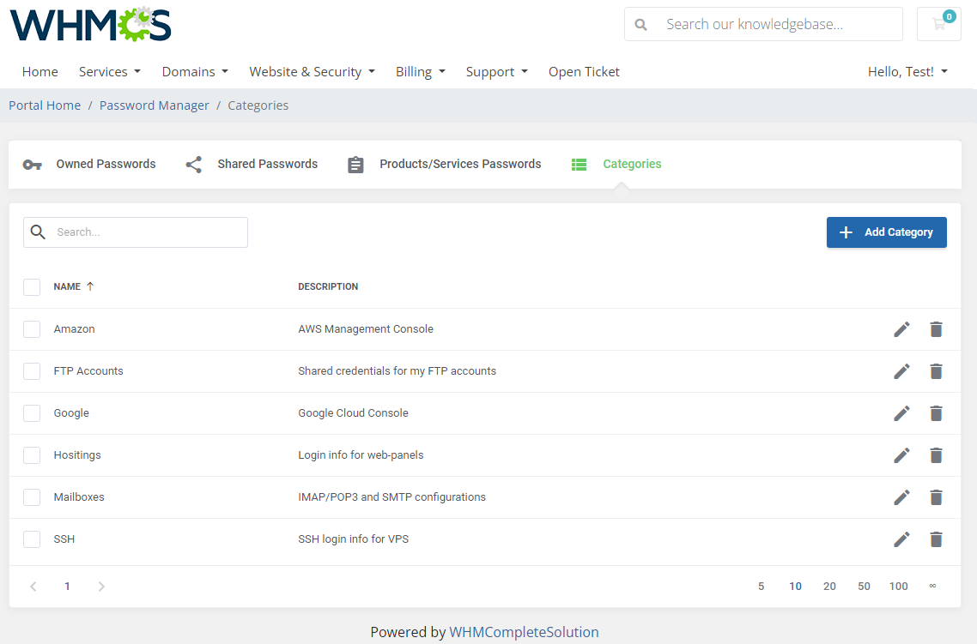Viewport: 977px width, 644px height.
Task: Show 5 entries per page
Action: click(x=761, y=587)
